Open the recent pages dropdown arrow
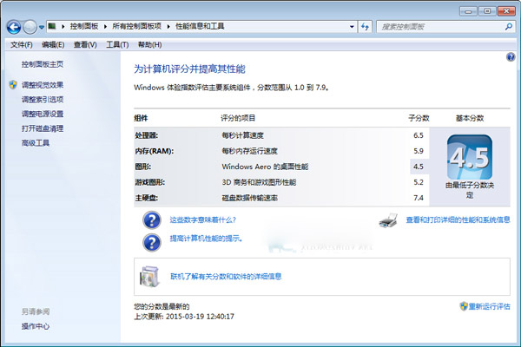 pos(42,27)
